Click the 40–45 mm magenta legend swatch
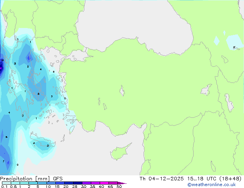 [x=104, y=183]
